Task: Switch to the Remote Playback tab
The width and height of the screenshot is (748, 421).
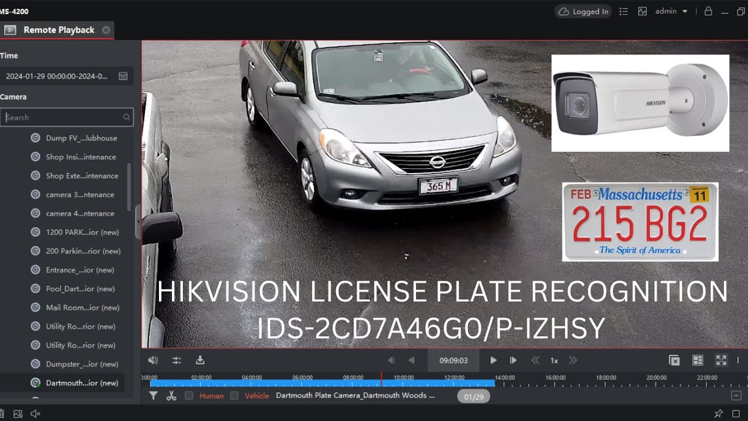Action: (x=57, y=30)
